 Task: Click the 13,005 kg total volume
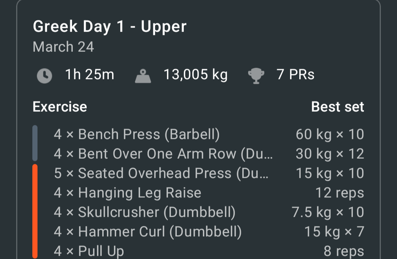(196, 75)
